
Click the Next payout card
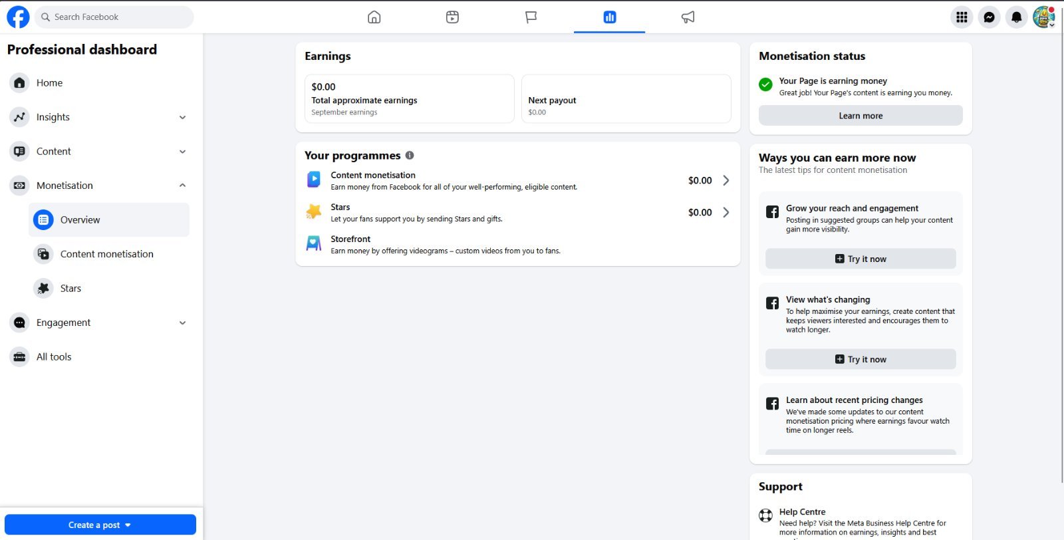click(626, 98)
